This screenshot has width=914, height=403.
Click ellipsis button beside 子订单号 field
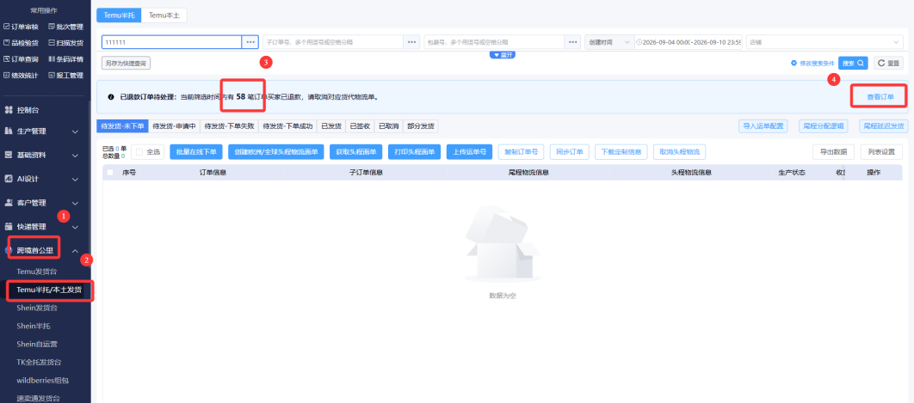click(x=412, y=42)
